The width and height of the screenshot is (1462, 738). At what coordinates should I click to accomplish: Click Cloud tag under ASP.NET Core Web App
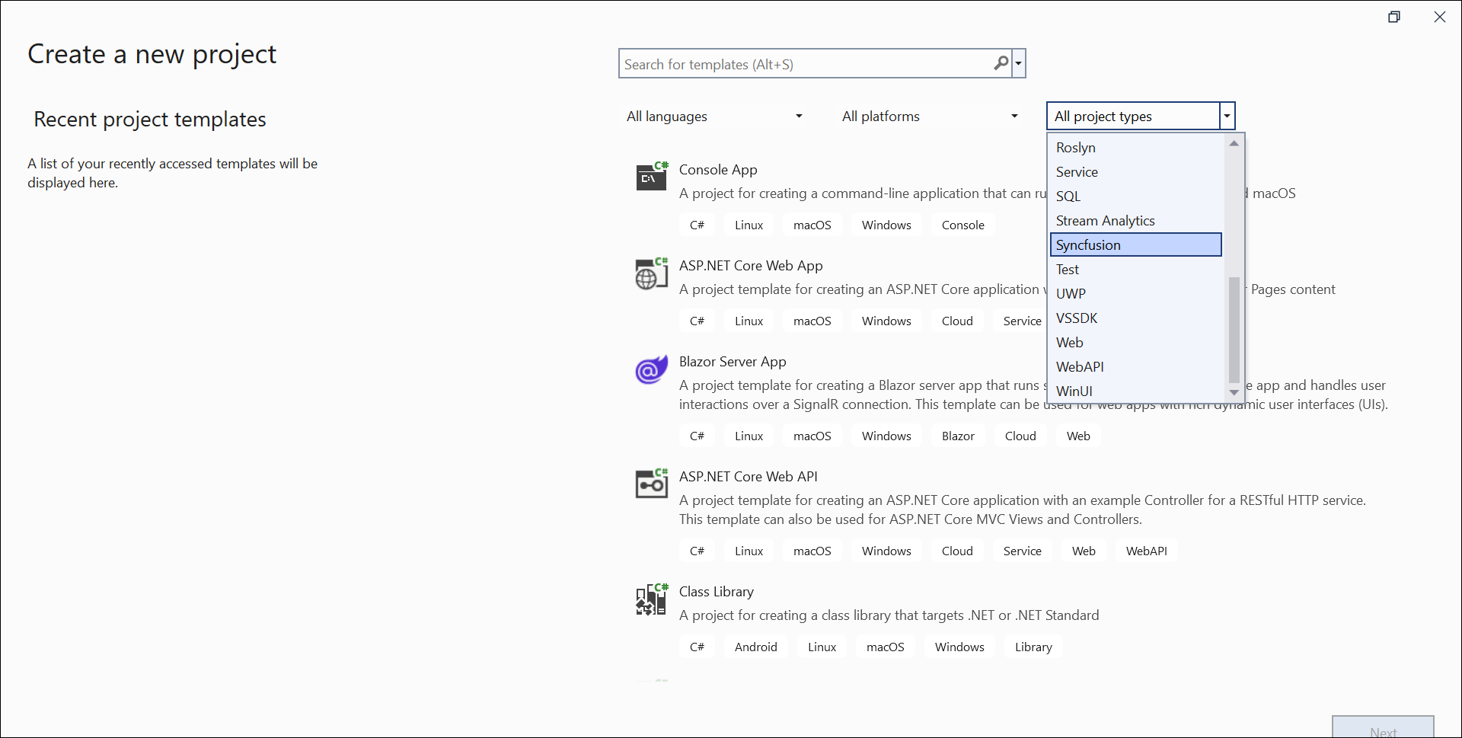(957, 321)
